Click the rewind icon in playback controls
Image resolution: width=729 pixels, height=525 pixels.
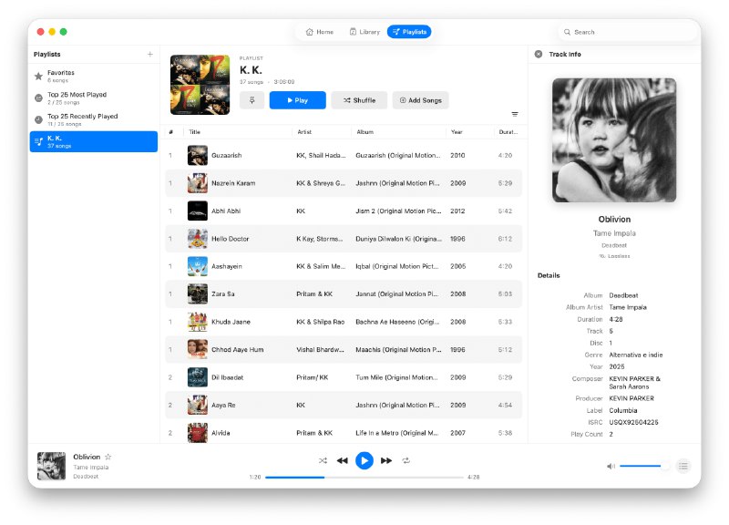[x=343, y=461]
